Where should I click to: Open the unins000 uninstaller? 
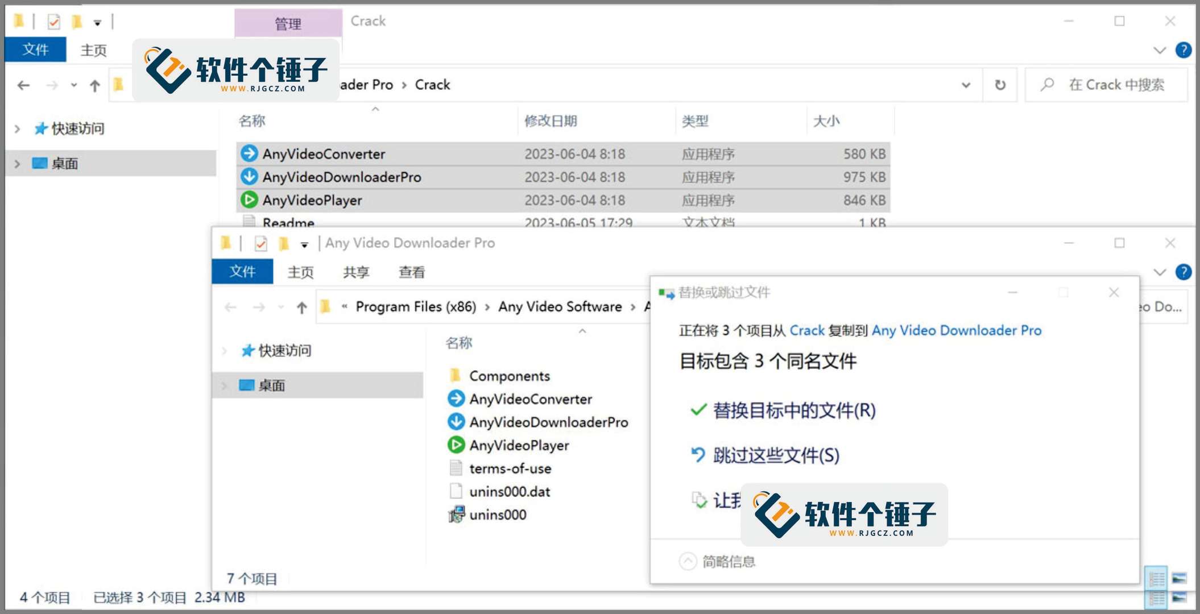497,515
